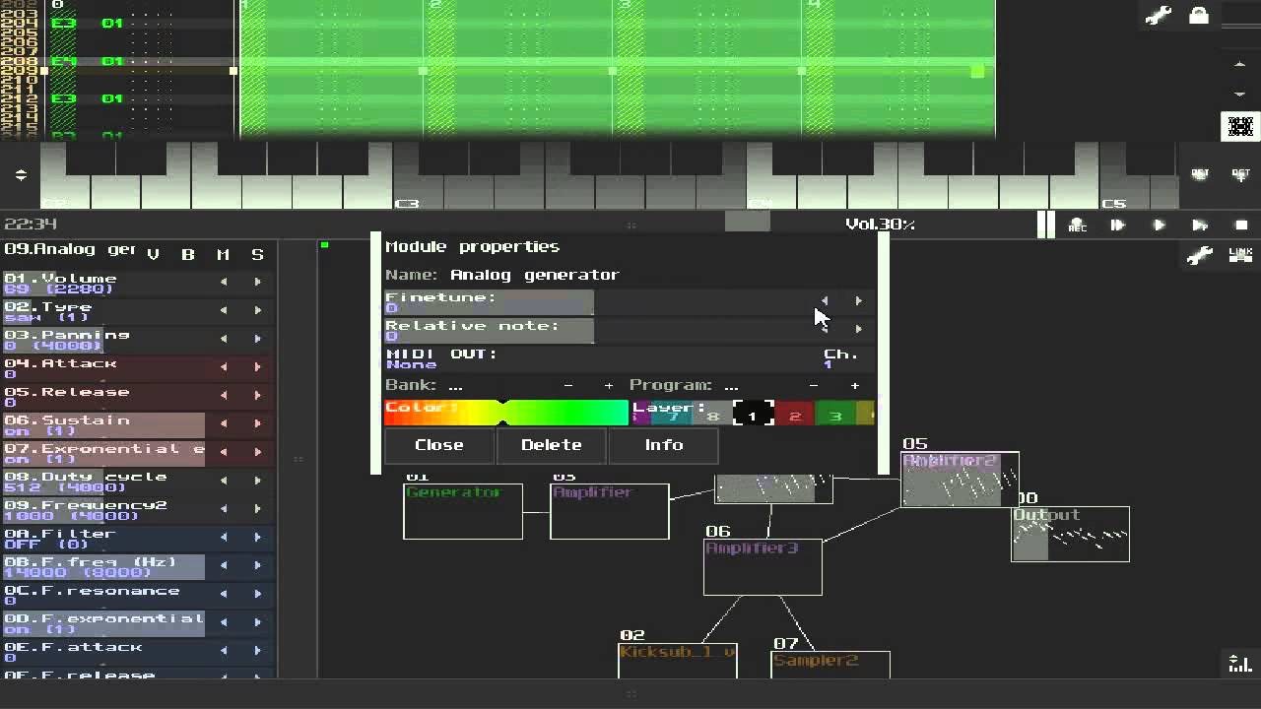Click the white pattern grid icon
Viewport: 1261px width, 709px height.
(x=1240, y=127)
